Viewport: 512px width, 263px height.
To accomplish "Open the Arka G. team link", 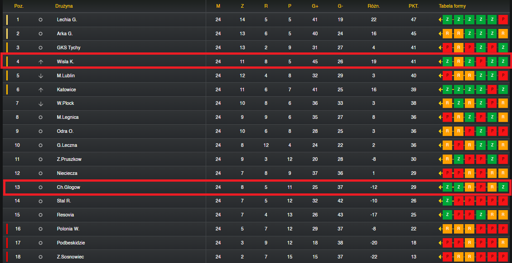I will [65, 33].
